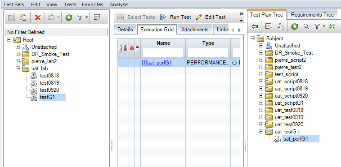341x167 pixels.
Task: Open the grayed refresh-all dropdown arrow
Action: (58, 17)
